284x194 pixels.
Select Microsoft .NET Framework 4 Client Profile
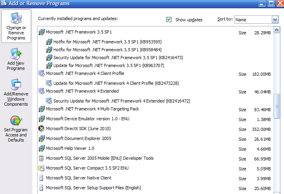click(x=85, y=73)
